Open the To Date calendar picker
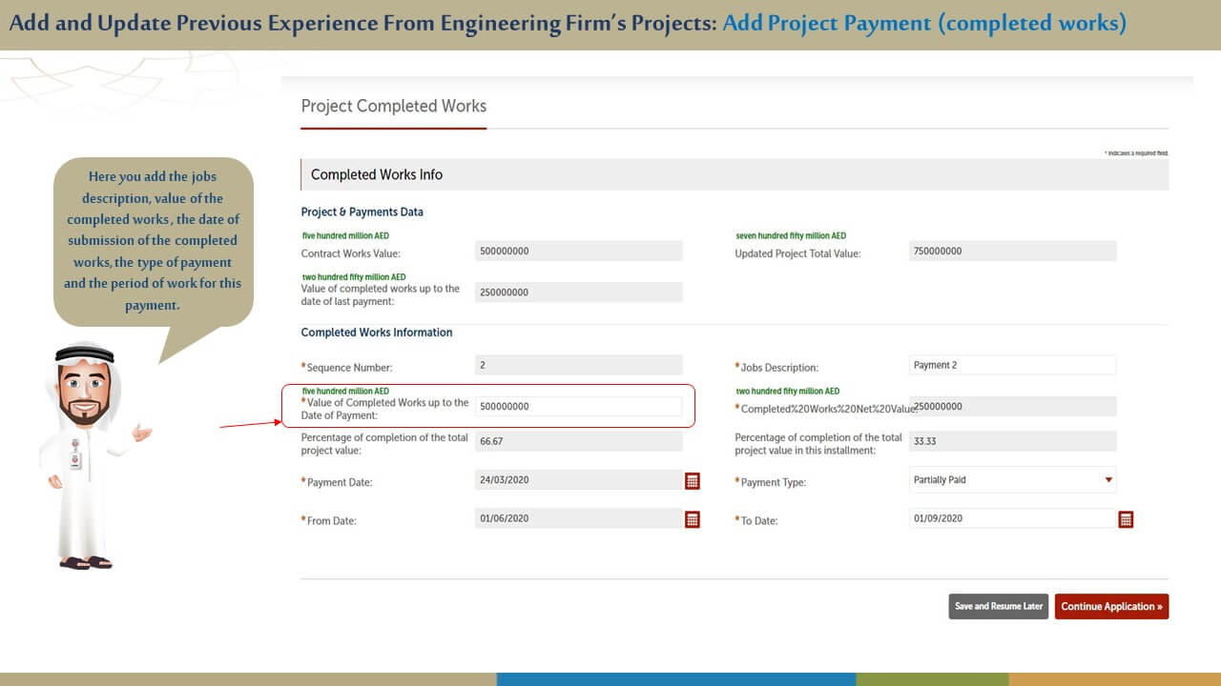The height and width of the screenshot is (686, 1221). click(1126, 519)
